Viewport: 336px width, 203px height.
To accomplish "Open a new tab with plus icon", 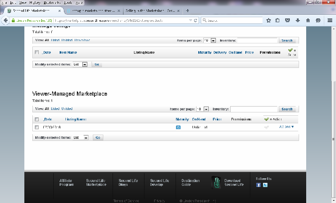I will 187,10.
